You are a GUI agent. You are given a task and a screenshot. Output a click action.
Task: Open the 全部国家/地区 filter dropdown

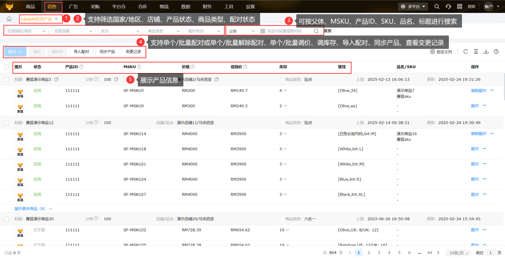point(27,31)
